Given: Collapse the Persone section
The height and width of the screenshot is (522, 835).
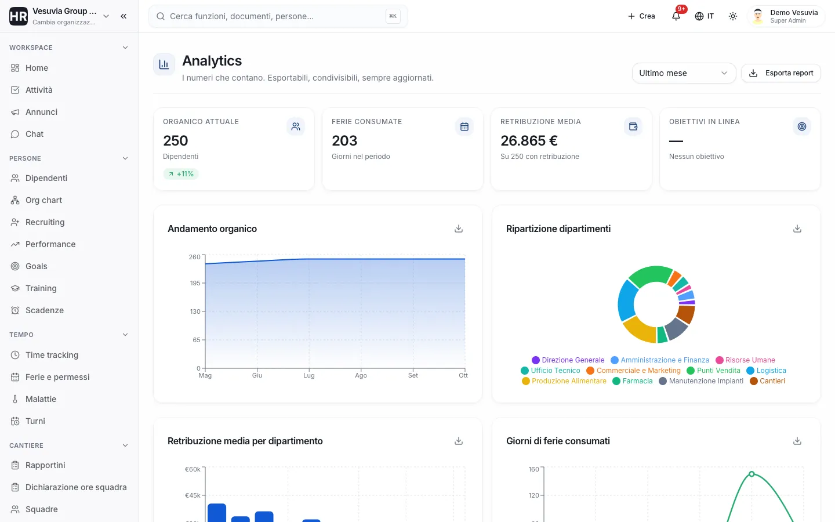Looking at the screenshot, I should [x=125, y=158].
